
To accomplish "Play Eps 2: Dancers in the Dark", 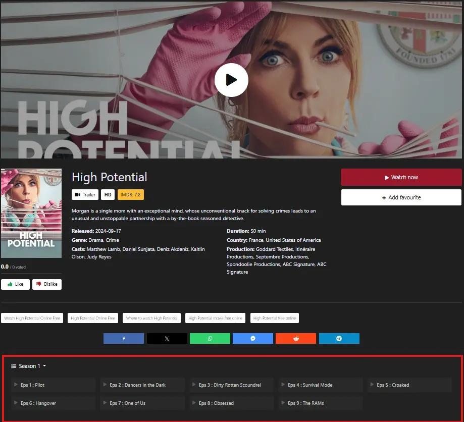I will click(x=142, y=385).
